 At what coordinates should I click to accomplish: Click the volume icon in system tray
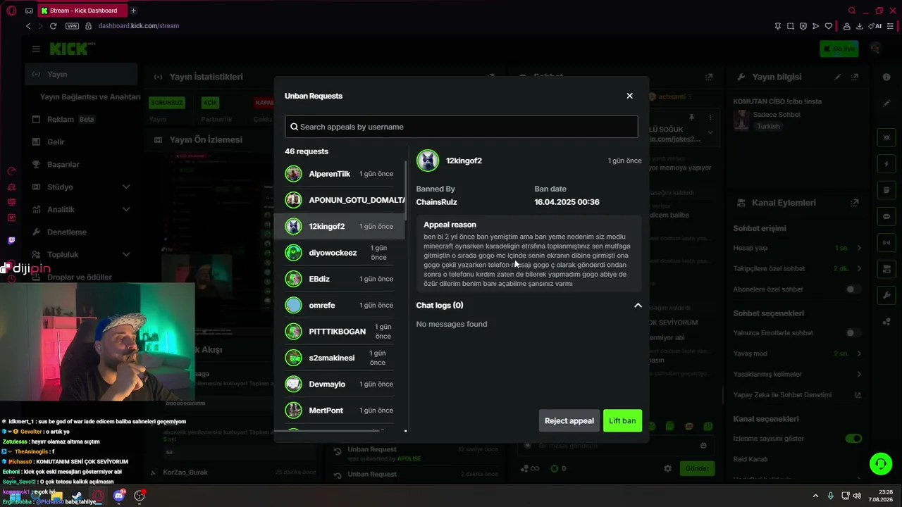click(857, 496)
